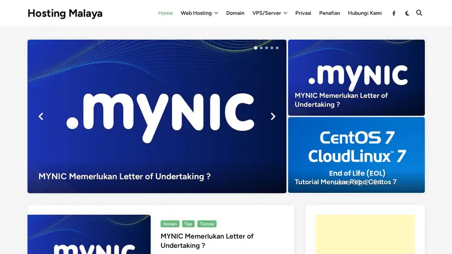452x254 pixels.
Task: Click the green Tutorial tag
Action: (207, 224)
